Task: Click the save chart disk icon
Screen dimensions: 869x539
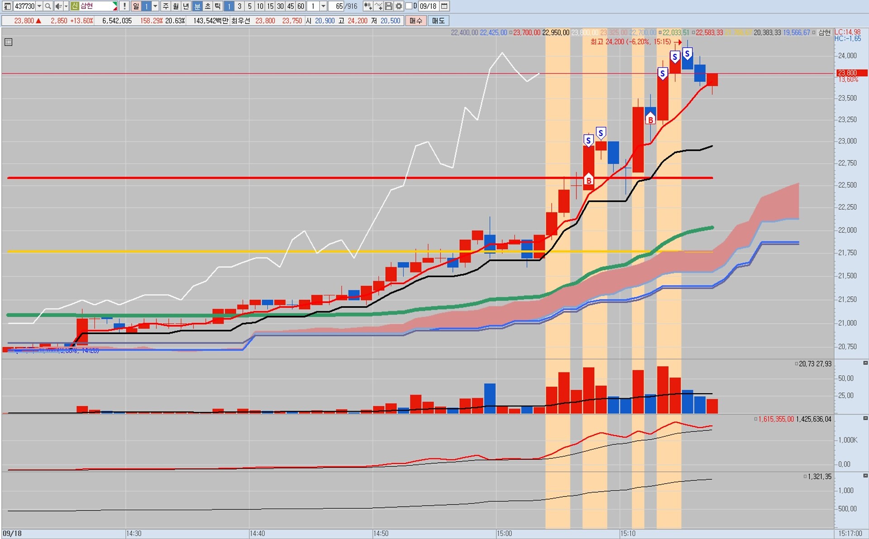Action: [388, 6]
